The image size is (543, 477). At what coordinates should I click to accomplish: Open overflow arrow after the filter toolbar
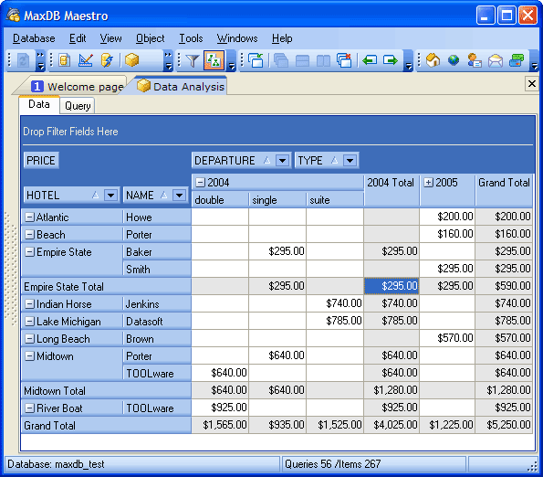(231, 60)
